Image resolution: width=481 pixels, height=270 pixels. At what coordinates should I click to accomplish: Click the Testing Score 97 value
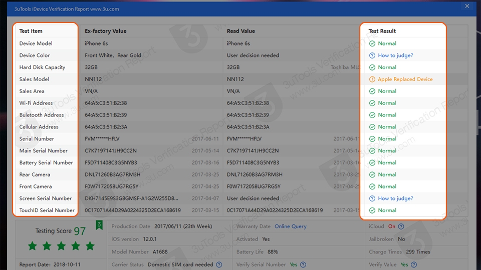coord(80,231)
